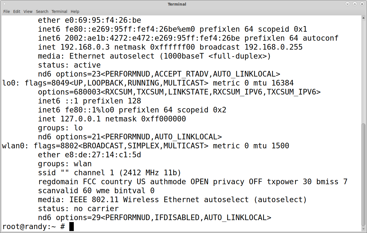367x233 pixels.
Task: Click the 'status: active' line
Action: [69, 65]
